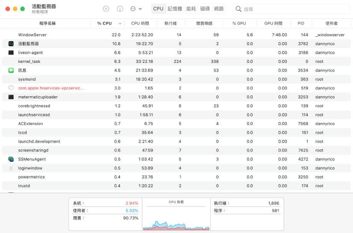Sort by the CPU 時間 column header
The height and width of the screenshot is (233, 353).
point(140,23)
